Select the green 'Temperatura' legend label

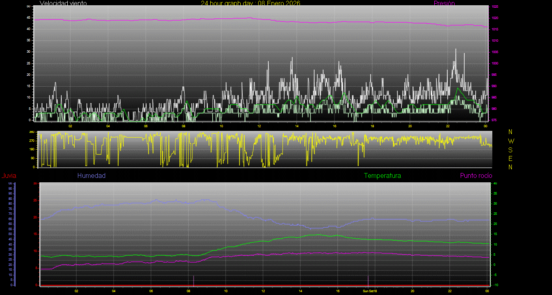tap(382, 176)
